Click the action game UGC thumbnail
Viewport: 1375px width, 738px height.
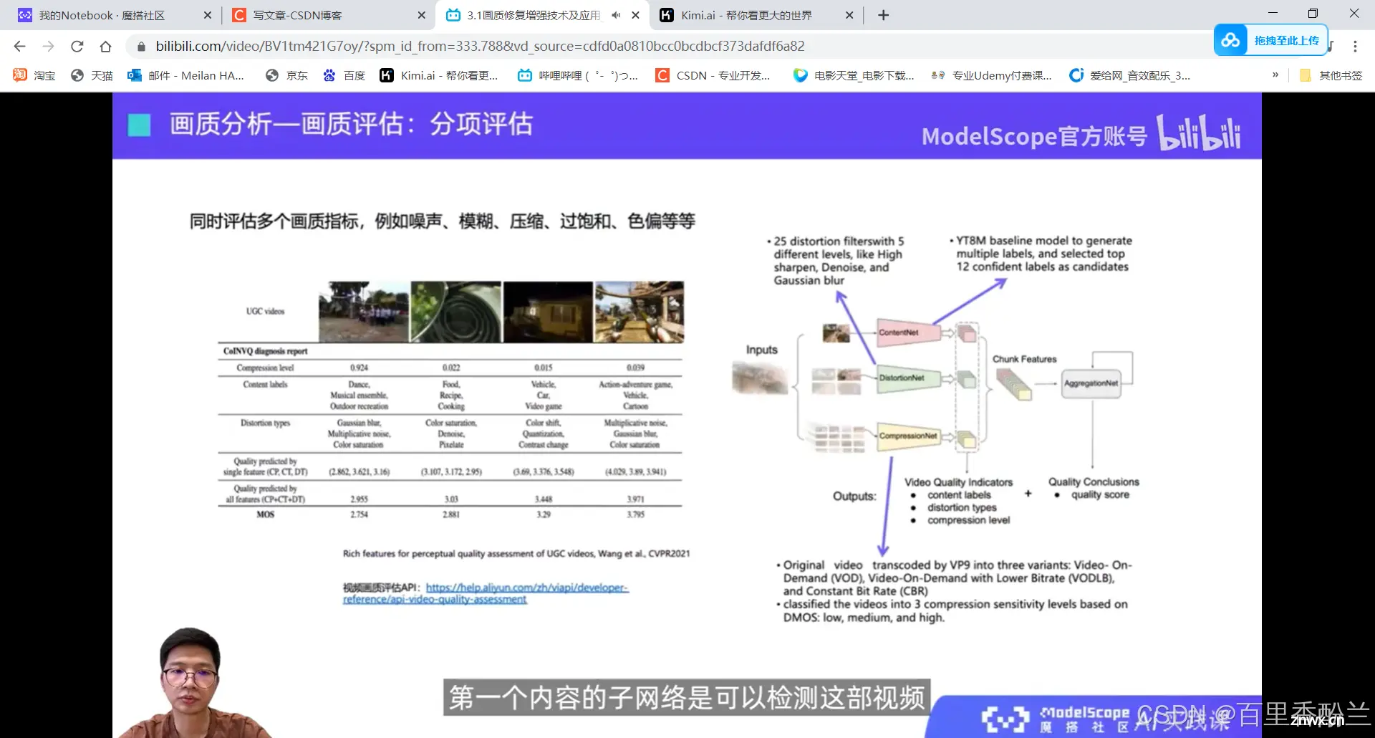(x=640, y=312)
